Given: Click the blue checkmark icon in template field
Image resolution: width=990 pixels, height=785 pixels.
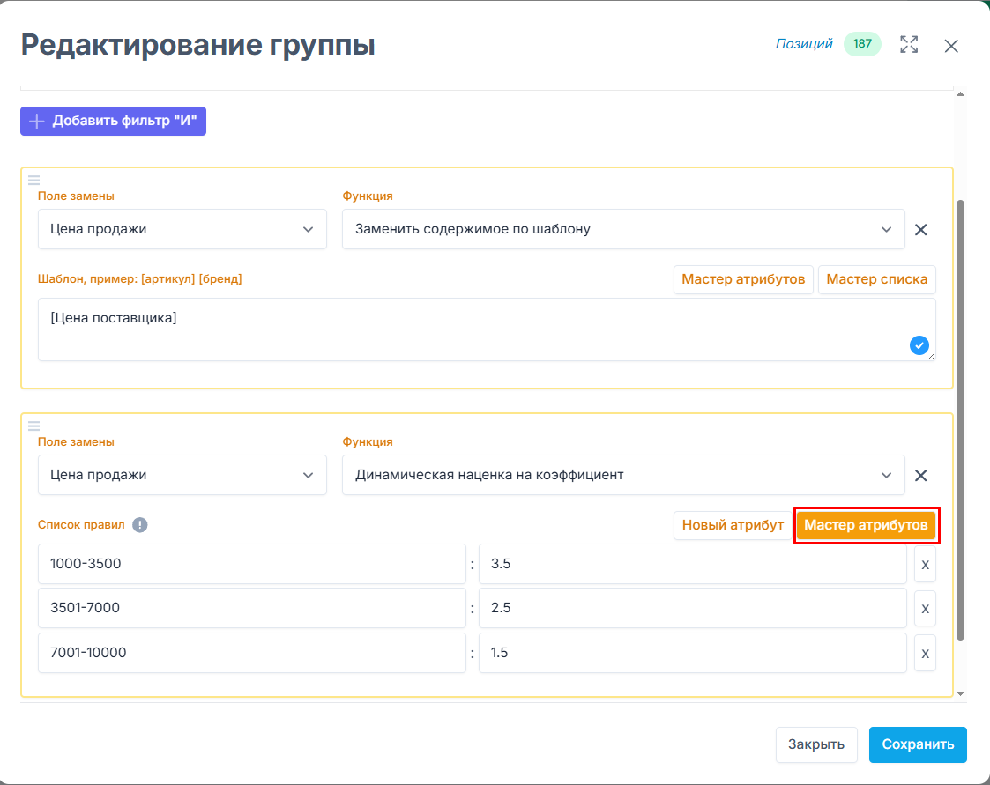Looking at the screenshot, I should coord(919,346).
